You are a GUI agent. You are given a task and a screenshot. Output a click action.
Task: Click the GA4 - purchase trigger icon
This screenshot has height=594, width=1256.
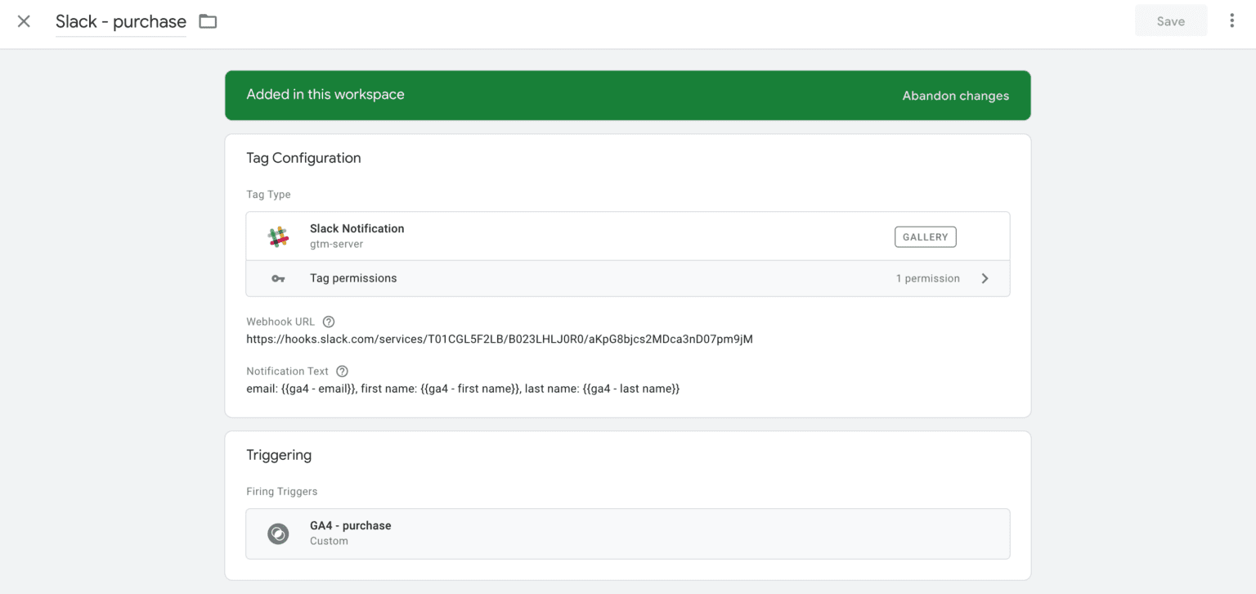(278, 534)
